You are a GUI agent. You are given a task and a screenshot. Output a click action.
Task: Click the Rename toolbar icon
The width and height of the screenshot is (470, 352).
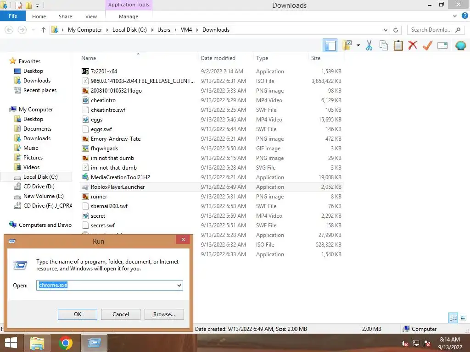[x=442, y=45]
